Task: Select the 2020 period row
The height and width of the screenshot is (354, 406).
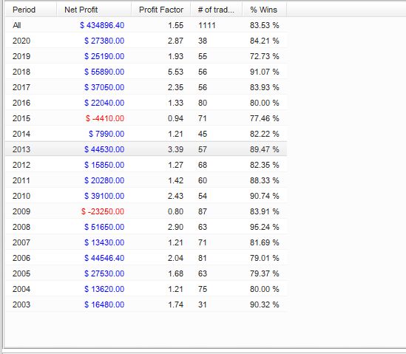Action: [146, 41]
